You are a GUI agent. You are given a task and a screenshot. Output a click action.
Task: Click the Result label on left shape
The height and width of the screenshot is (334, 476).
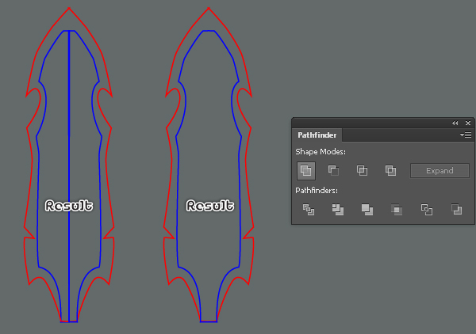tap(69, 206)
